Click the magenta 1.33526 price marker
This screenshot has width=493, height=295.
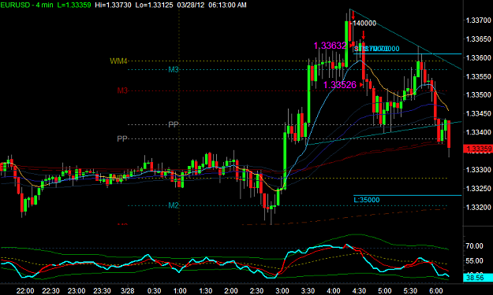(339, 85)
